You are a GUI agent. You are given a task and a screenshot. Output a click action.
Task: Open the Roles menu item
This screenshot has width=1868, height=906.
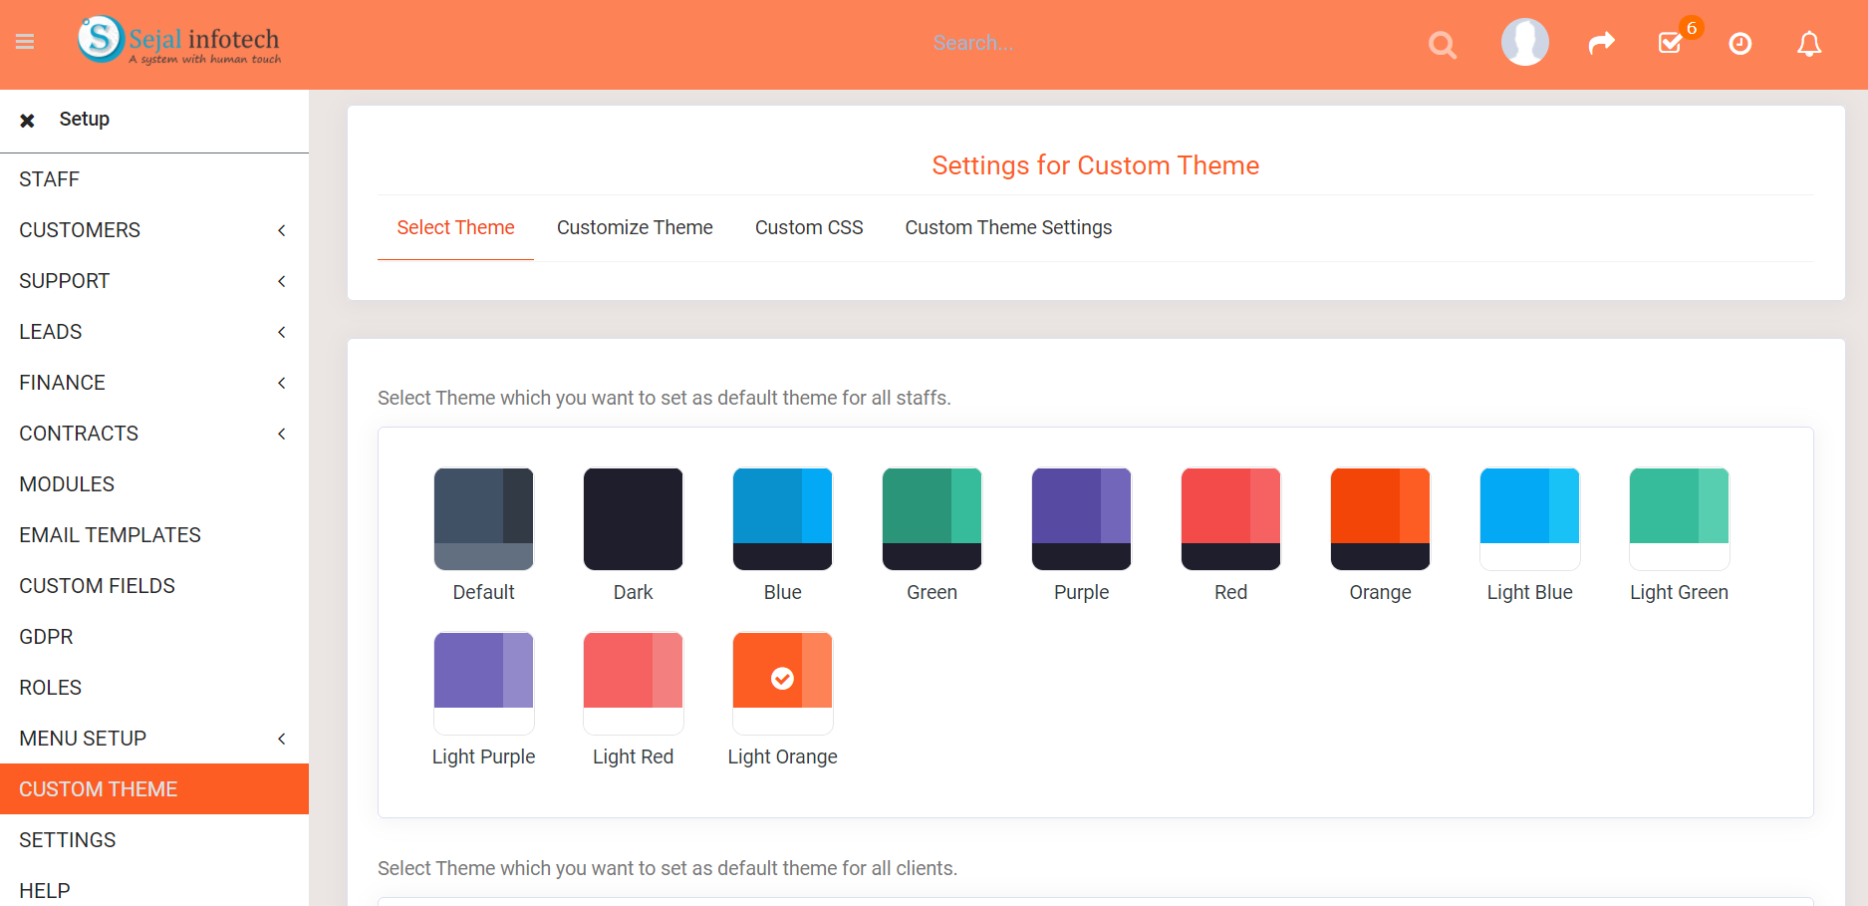(x=154, y=688)
